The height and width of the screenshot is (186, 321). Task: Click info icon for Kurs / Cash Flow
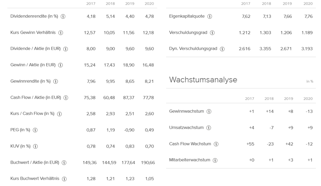tap(59, 114)
